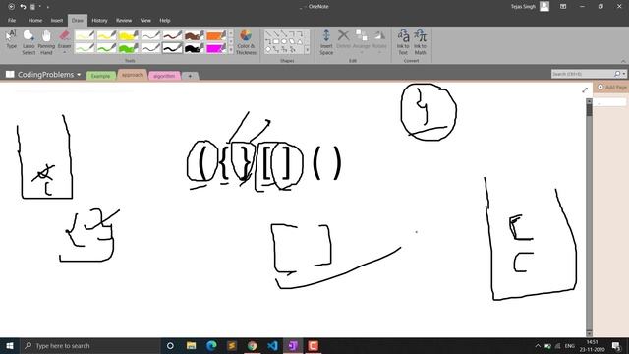Pick the pale yellow thin pen
This screenshot has width=629, height=354.
coord(85,35)
